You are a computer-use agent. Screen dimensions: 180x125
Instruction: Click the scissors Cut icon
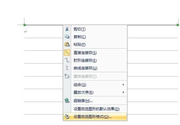point(67,29)
